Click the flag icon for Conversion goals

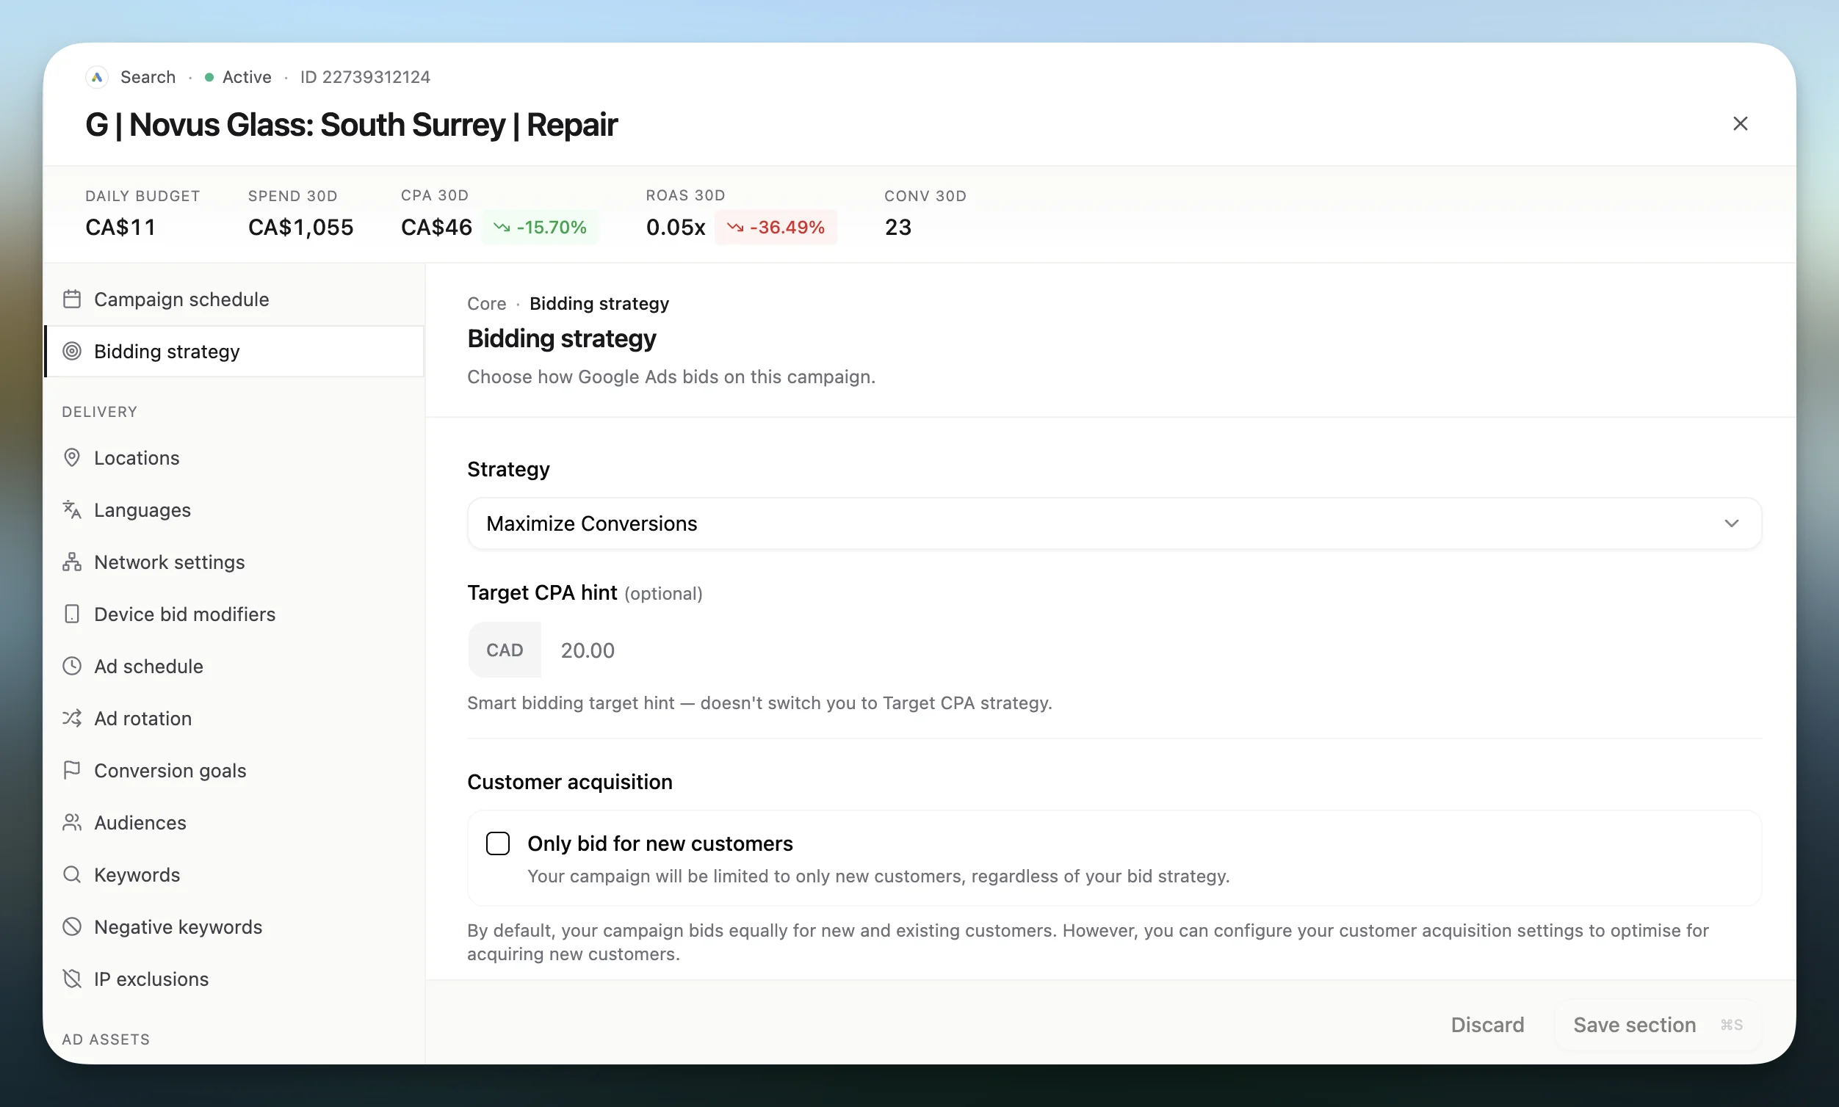coord(72,770)
